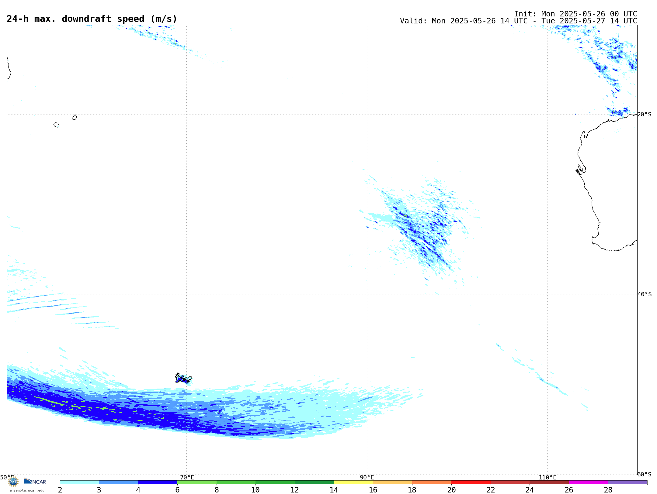
Task: Click the 20°S latitude label
Action: pos(644,115)
